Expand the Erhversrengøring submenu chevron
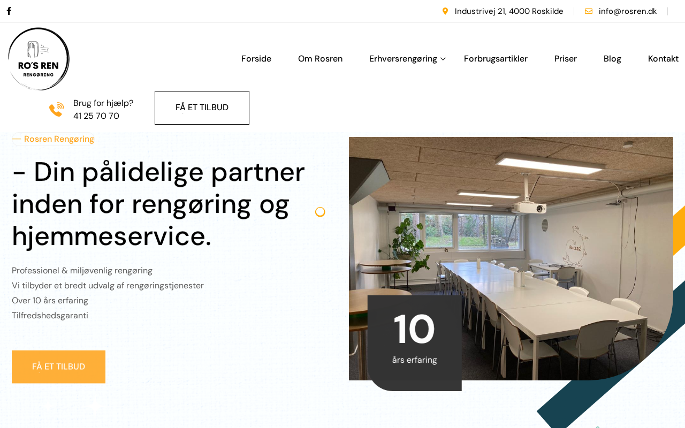 443,59
